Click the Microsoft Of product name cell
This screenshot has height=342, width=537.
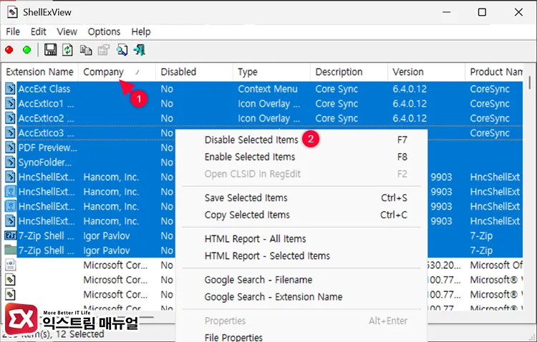coord(496,265)
